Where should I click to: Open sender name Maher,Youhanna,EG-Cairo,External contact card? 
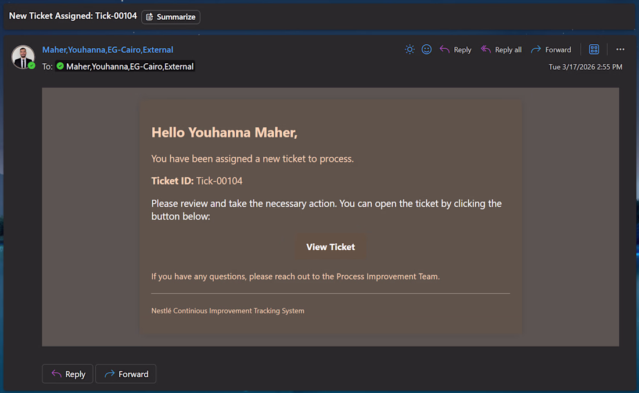click(x=107, y=50)
